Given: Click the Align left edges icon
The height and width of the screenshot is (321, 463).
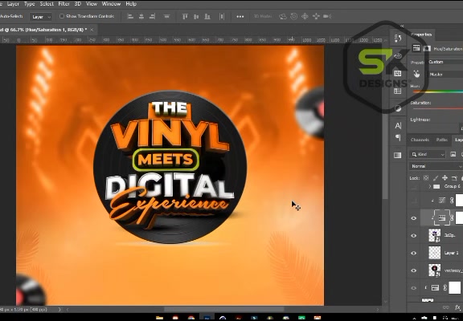Looking at the screenshot, I should (130, 17).
